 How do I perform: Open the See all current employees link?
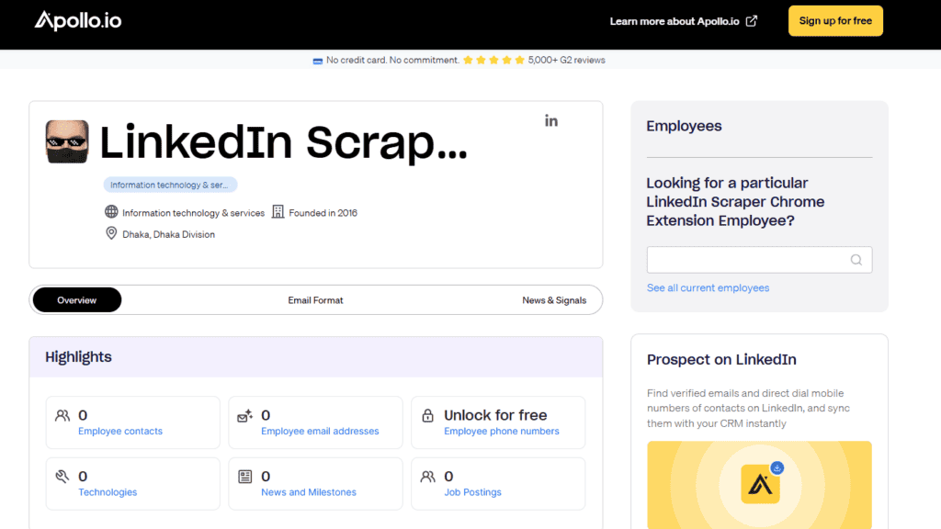pyautogui.click(x=708, y=287)
